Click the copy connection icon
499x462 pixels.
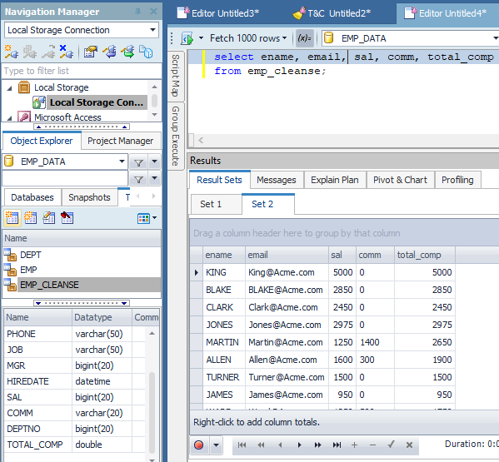[146, 52]
